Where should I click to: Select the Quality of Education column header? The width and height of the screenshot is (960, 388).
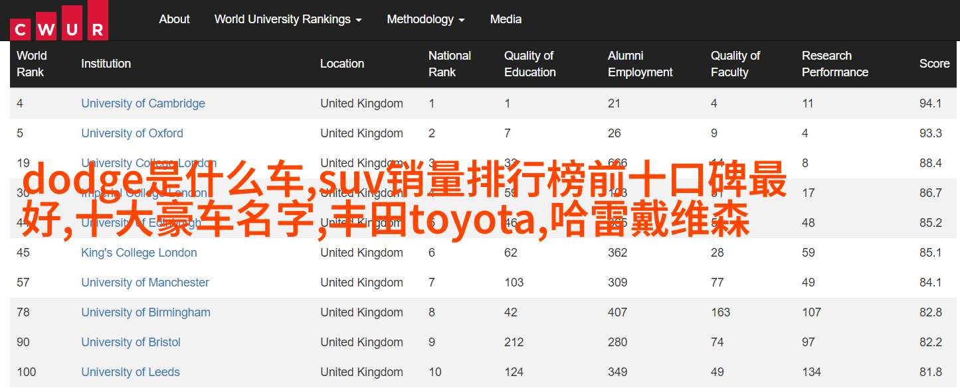(530, 64)
